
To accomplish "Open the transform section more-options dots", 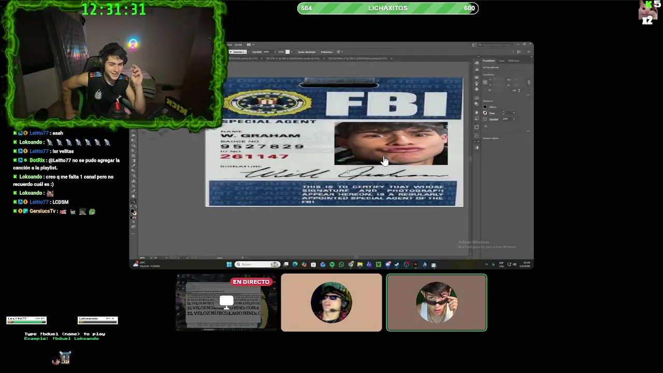I will tap(528, 94).
